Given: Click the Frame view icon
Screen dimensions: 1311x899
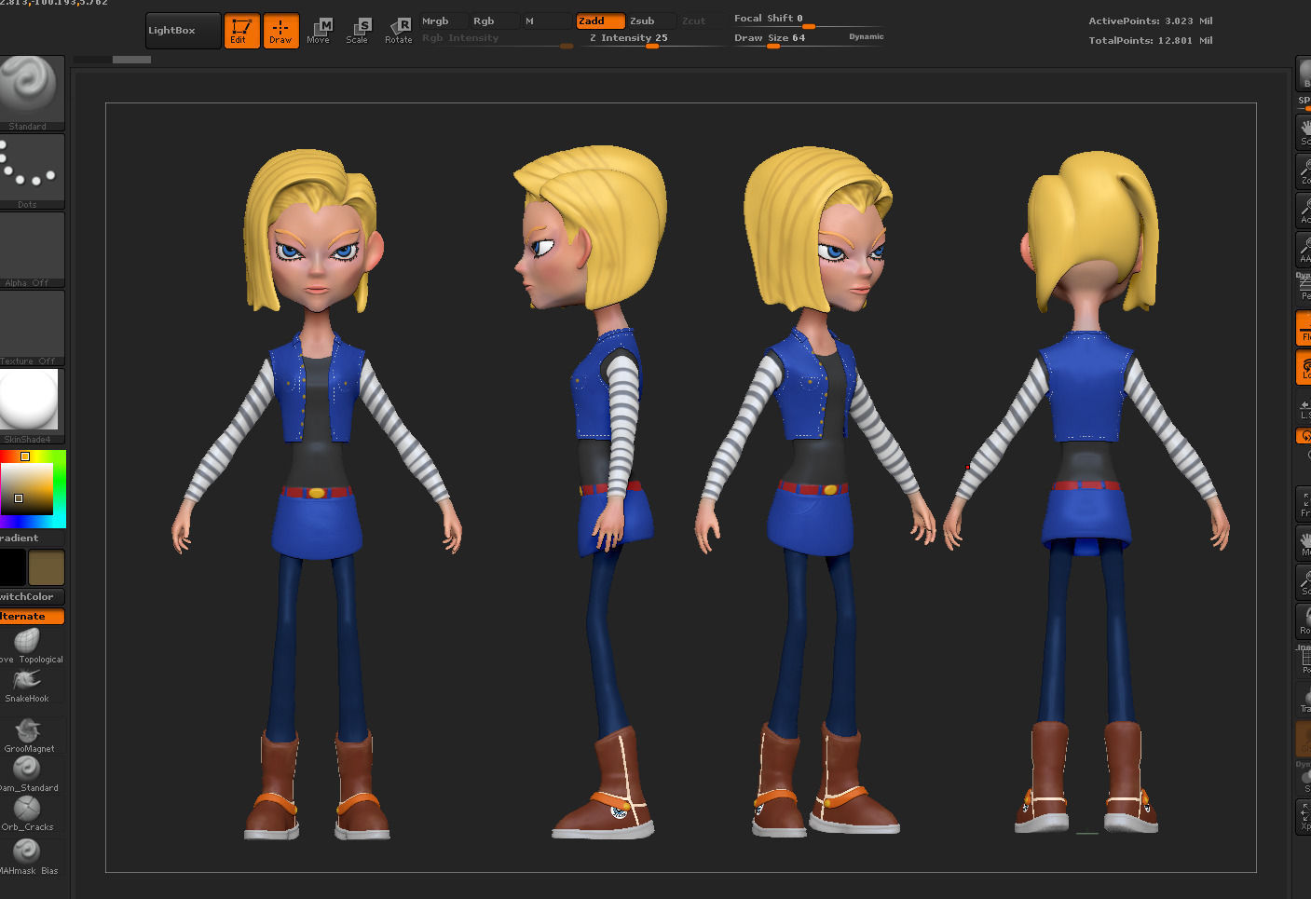Looking at the screenshot, I should click(1304, 504).
